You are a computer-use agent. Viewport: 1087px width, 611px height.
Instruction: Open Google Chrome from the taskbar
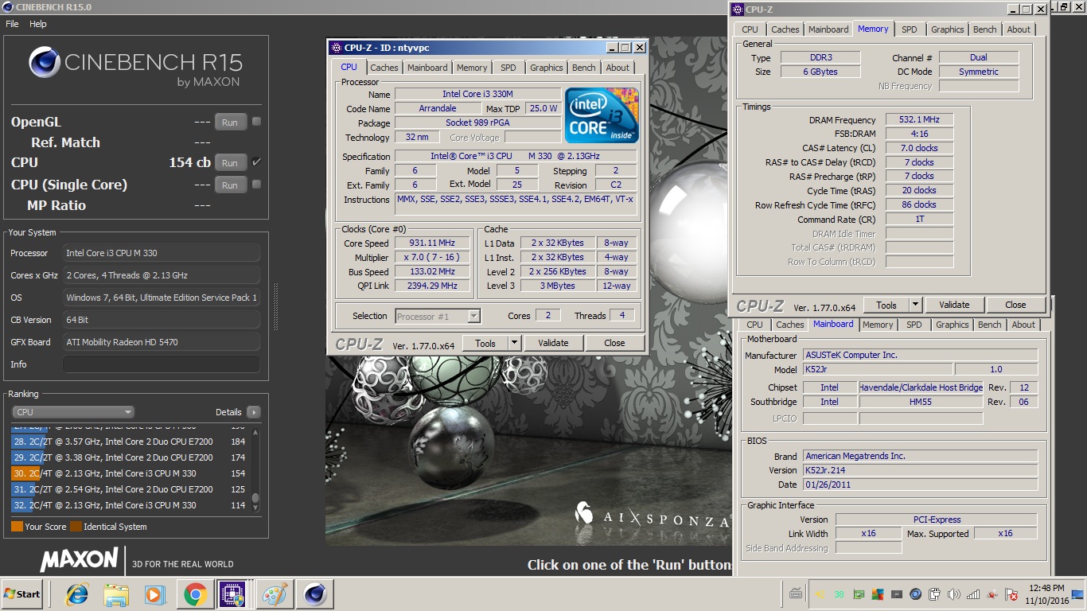coord(195,594)
